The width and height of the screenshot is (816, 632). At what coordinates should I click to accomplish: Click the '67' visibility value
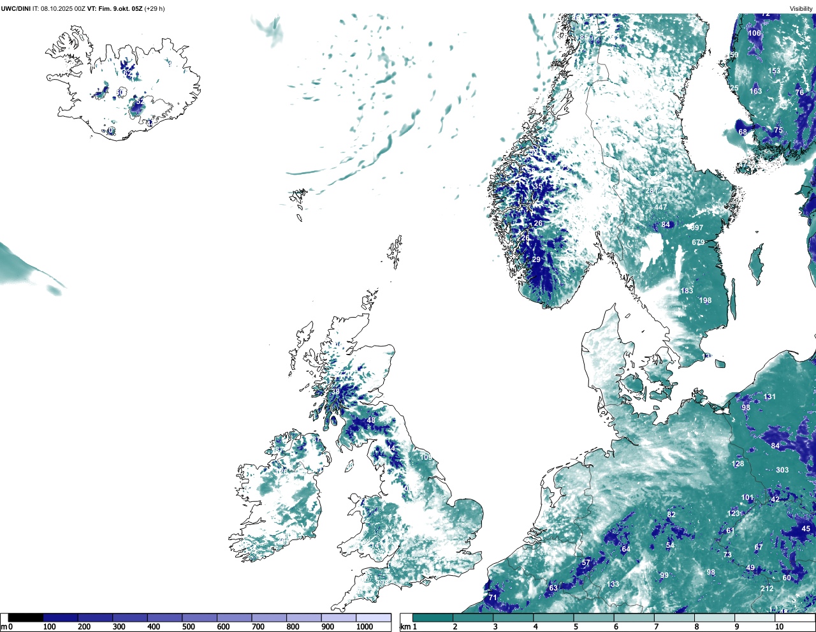[x=759, y=547]
